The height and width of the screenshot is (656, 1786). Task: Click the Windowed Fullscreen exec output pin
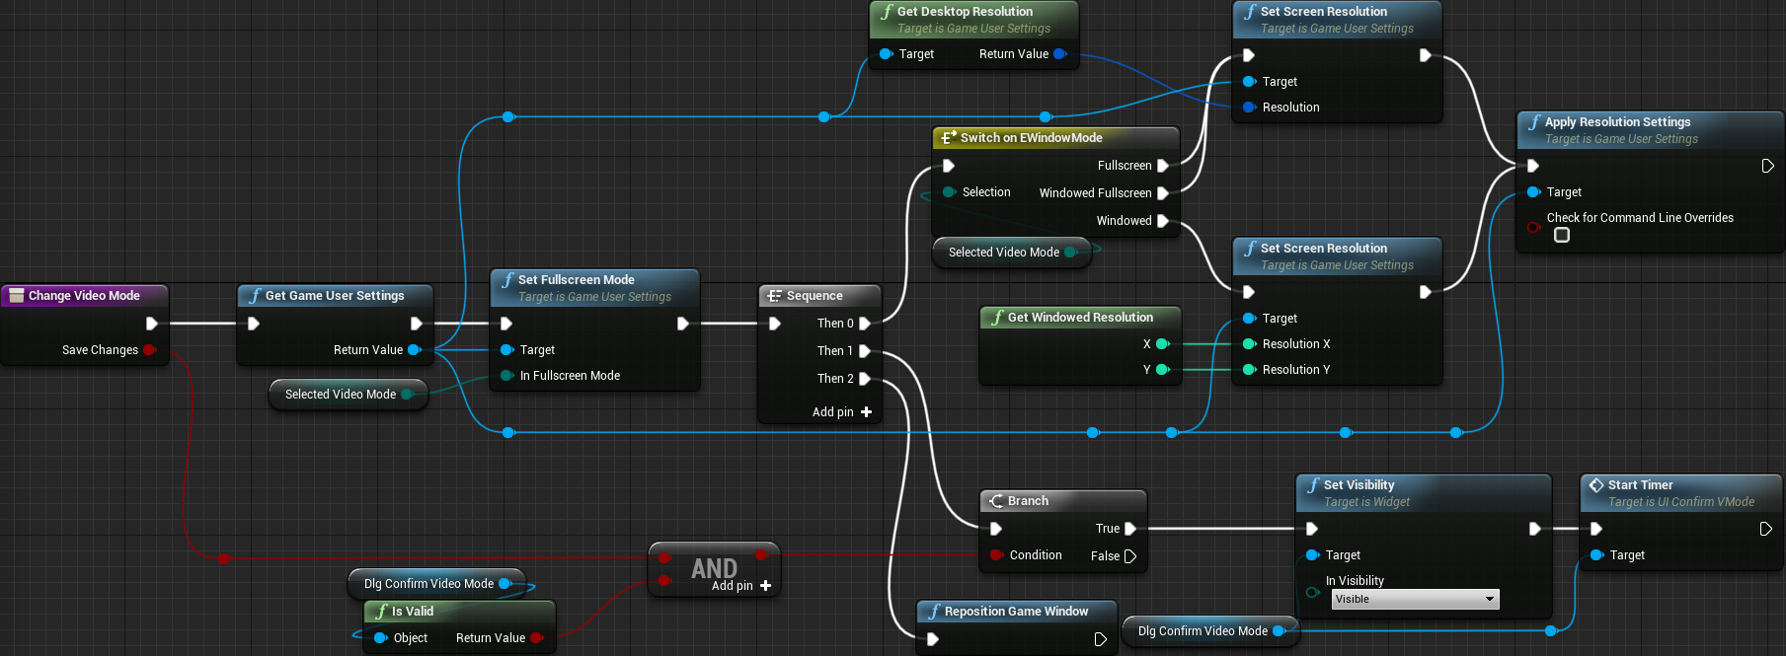tap(1163, 193)
